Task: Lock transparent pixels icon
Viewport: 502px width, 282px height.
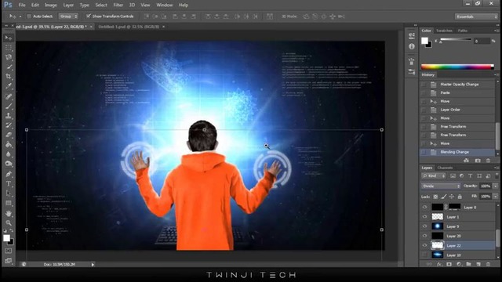Action: click(x=435, y=197)
